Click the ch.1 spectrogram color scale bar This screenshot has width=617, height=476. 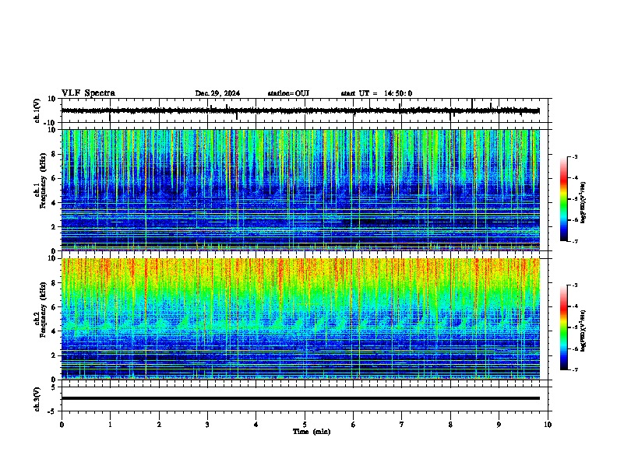coord(564,199)
